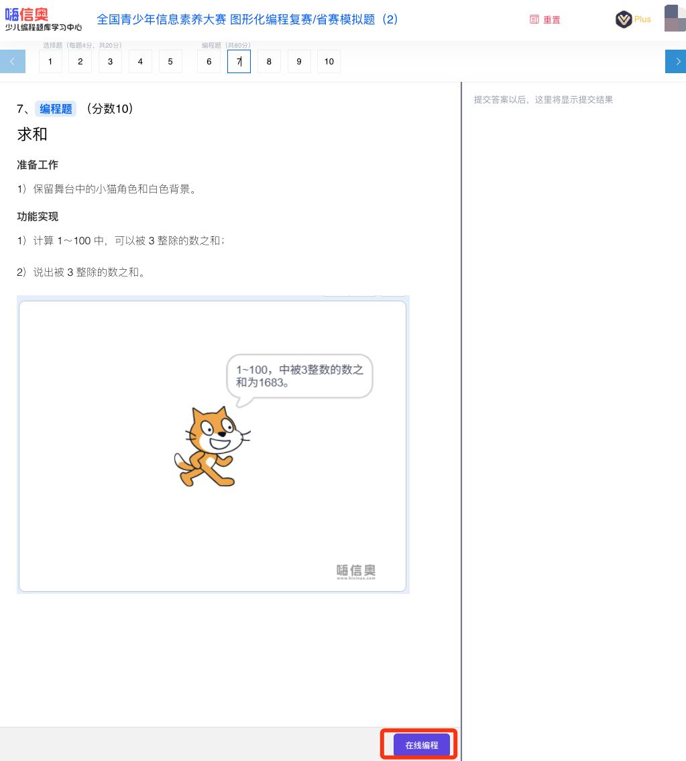
Task: Click the 编程题（共80分） section label
Action: click(226, 45)
